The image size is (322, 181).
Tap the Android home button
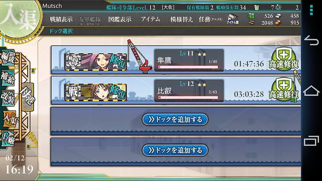[x=311, y=90]
